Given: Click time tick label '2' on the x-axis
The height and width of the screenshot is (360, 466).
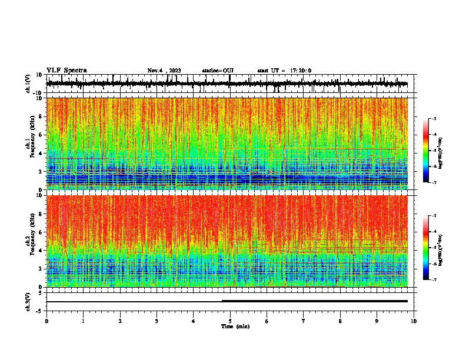Looking at the screenshot, I should tap(120, 321).
